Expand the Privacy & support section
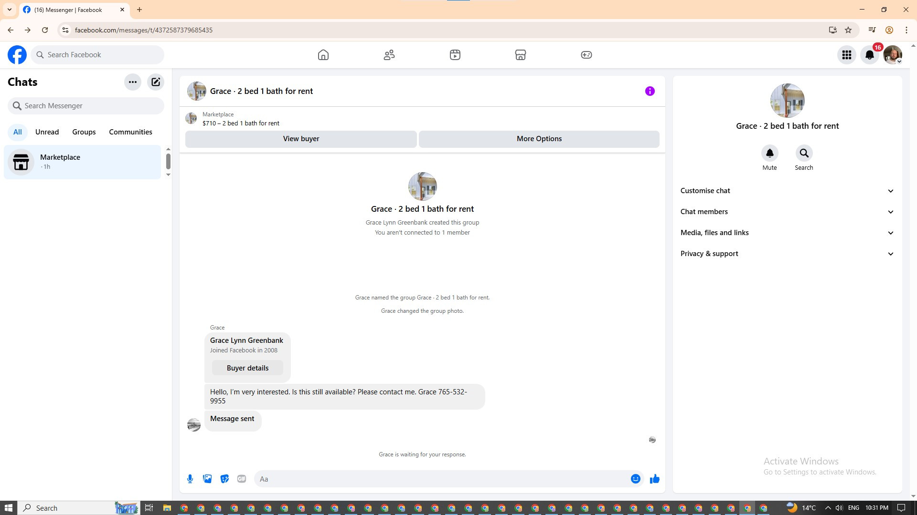Viewport: 917px width, 515px height. coord(787,254)
